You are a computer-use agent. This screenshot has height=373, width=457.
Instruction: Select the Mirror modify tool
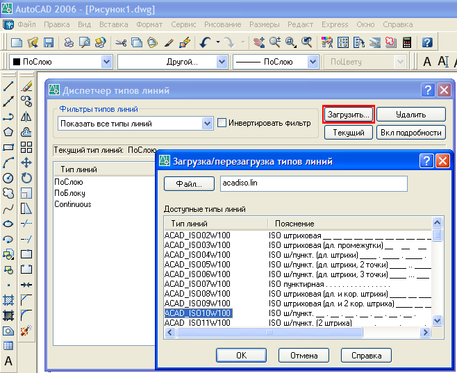[x=26, y=117]
